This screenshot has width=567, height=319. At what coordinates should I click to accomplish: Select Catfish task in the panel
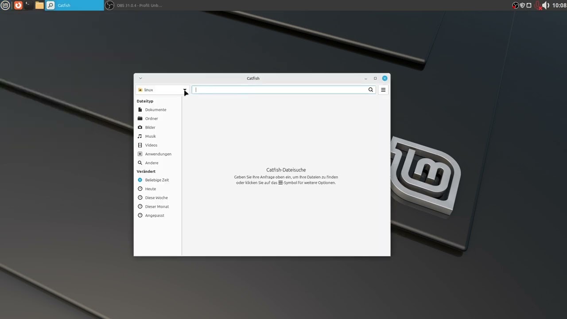(74, 5)
